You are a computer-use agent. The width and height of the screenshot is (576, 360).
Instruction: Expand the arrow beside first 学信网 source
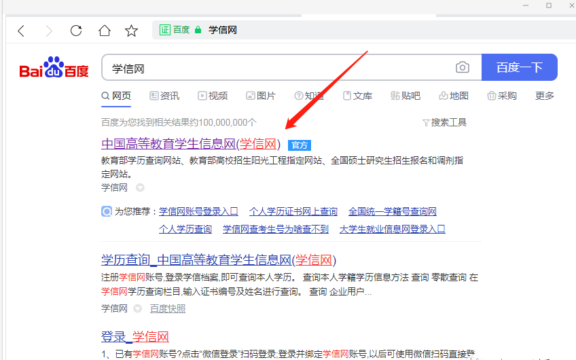[140, 187]
